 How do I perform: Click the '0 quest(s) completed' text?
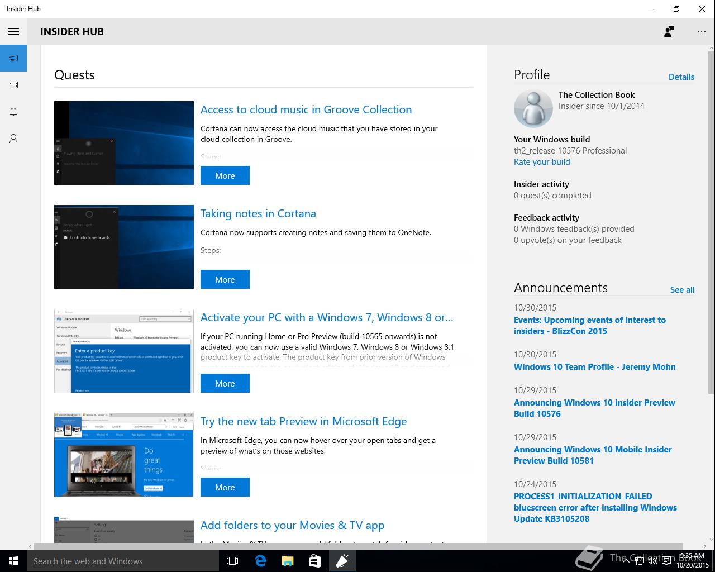click(x=552, y=196)
